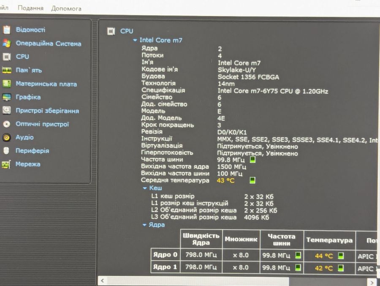This screenshot has height=286, width=380.
Task: Collapse the Кеш section arrow
Action: click(145, 188)
